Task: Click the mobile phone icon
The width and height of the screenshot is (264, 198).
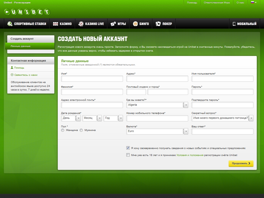Action: pyautogui.click(x=234, y=24)
